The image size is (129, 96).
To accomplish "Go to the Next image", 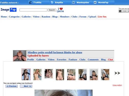I will [x=26, y=86].
